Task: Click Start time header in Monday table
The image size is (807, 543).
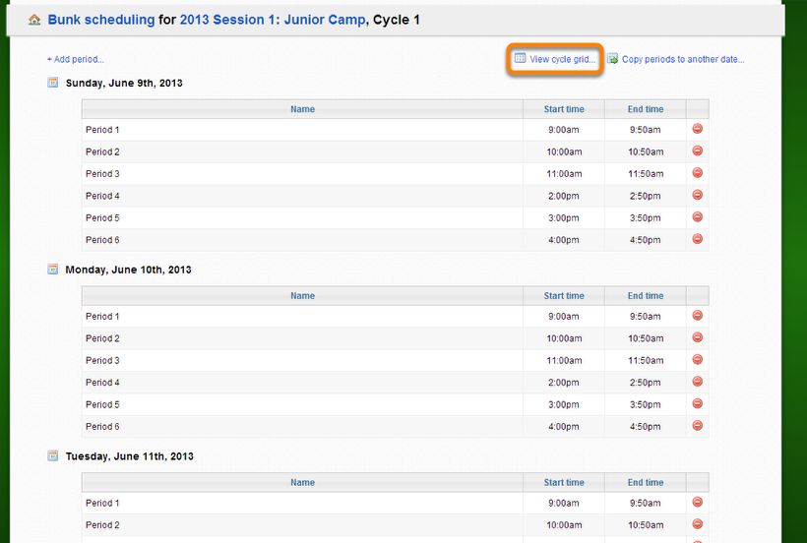Action: click(564, 296)
